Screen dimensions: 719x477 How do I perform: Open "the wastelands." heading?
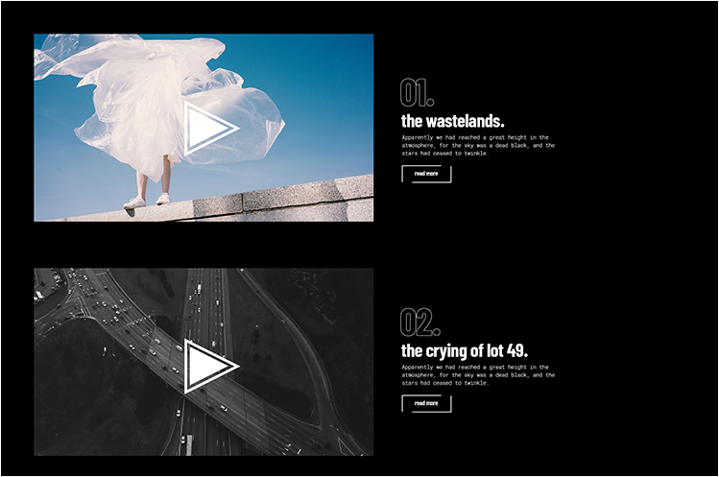[x=452, y=121]
